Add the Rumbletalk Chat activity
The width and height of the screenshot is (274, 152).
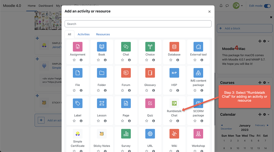[x=174, y=103]
